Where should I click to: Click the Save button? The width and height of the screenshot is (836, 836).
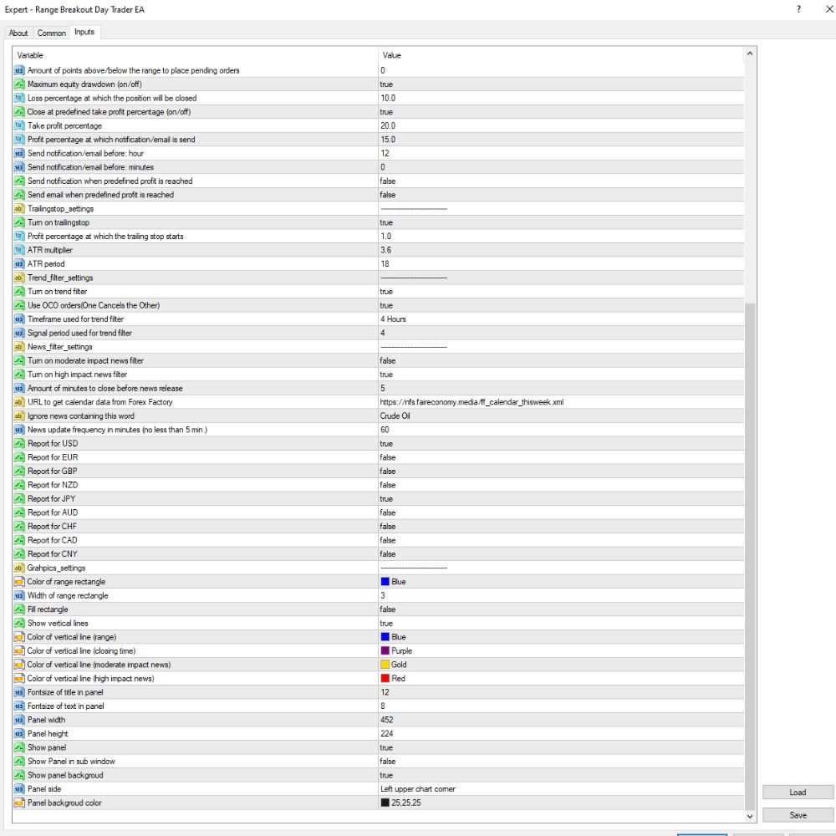click(798, 815)
